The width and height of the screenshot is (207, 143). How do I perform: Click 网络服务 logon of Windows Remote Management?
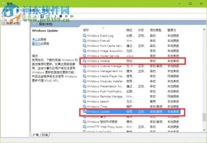(173, 96)
